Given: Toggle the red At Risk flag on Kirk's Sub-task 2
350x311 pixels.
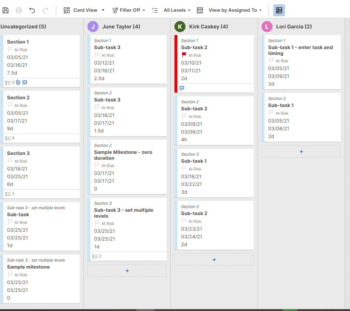Looking at the screenshot, I should [183, 55].
